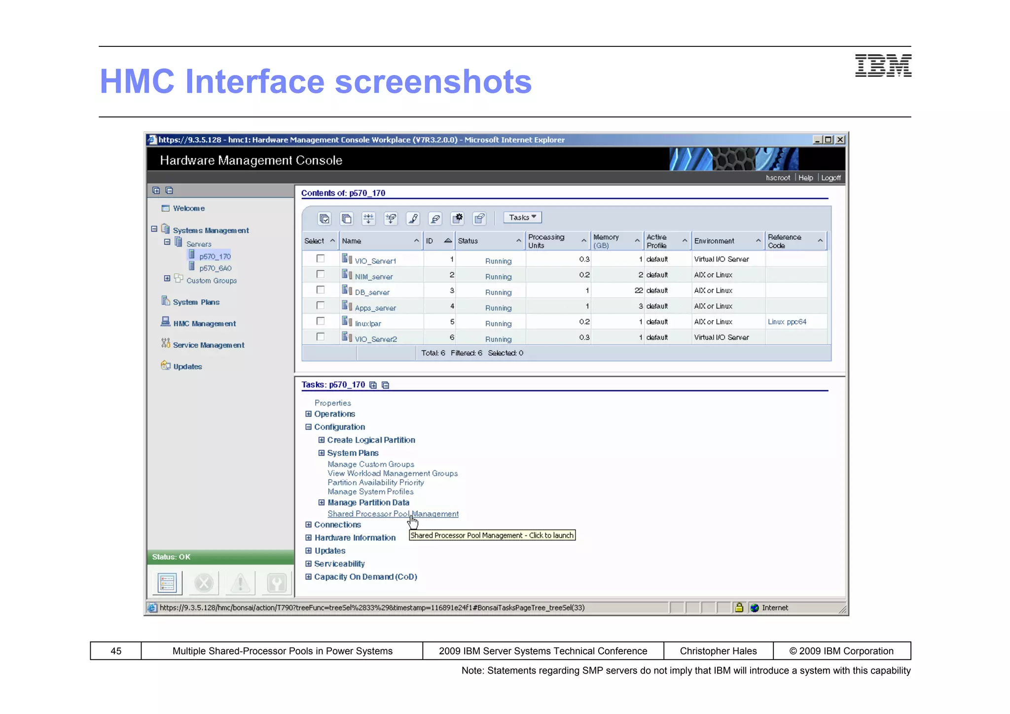Screen dimensions: 1010x714
Task: Check the NIM_server row checkbox
Action: [321, 274]
